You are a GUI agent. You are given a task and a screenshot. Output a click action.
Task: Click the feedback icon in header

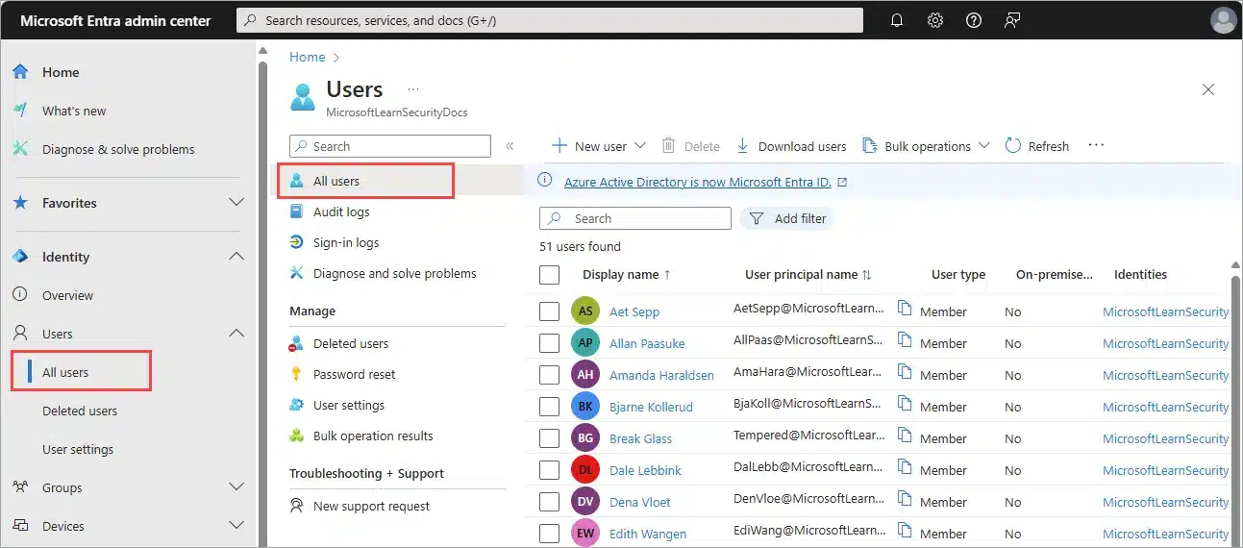coord(1012,20)
